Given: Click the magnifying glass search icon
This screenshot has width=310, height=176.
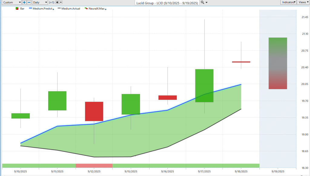Looking at the screenshot, I should (x=203, y=2).
